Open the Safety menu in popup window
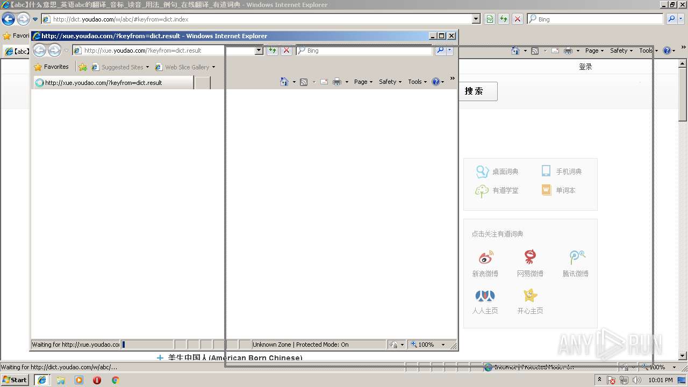 (x=390, y=82)
